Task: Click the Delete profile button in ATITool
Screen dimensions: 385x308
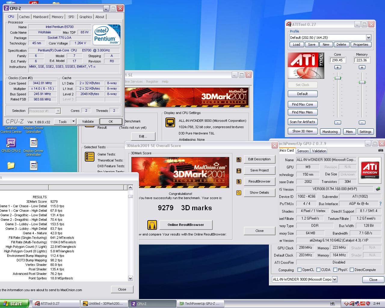Action: click(341, 45)
